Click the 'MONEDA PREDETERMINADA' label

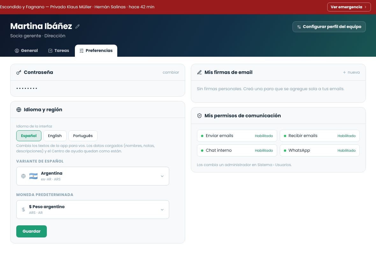45,195
